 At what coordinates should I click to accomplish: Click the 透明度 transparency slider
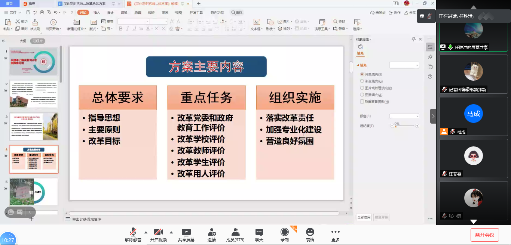[404, 126]
